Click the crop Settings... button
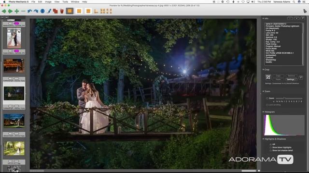 point(291,79)
